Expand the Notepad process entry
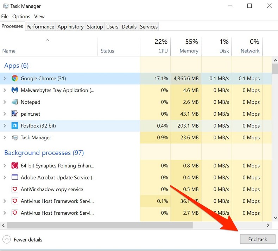 [x=5, y=102]
